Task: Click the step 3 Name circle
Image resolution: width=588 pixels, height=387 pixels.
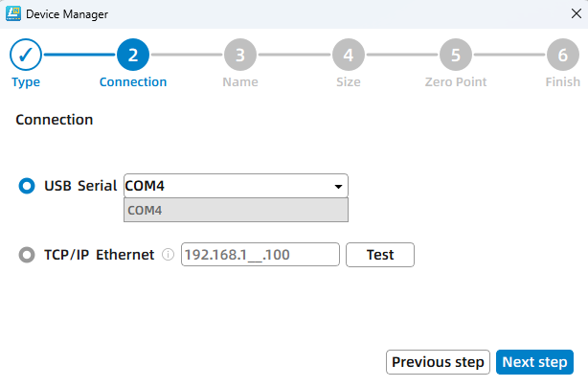Action: tap(239, 55)
